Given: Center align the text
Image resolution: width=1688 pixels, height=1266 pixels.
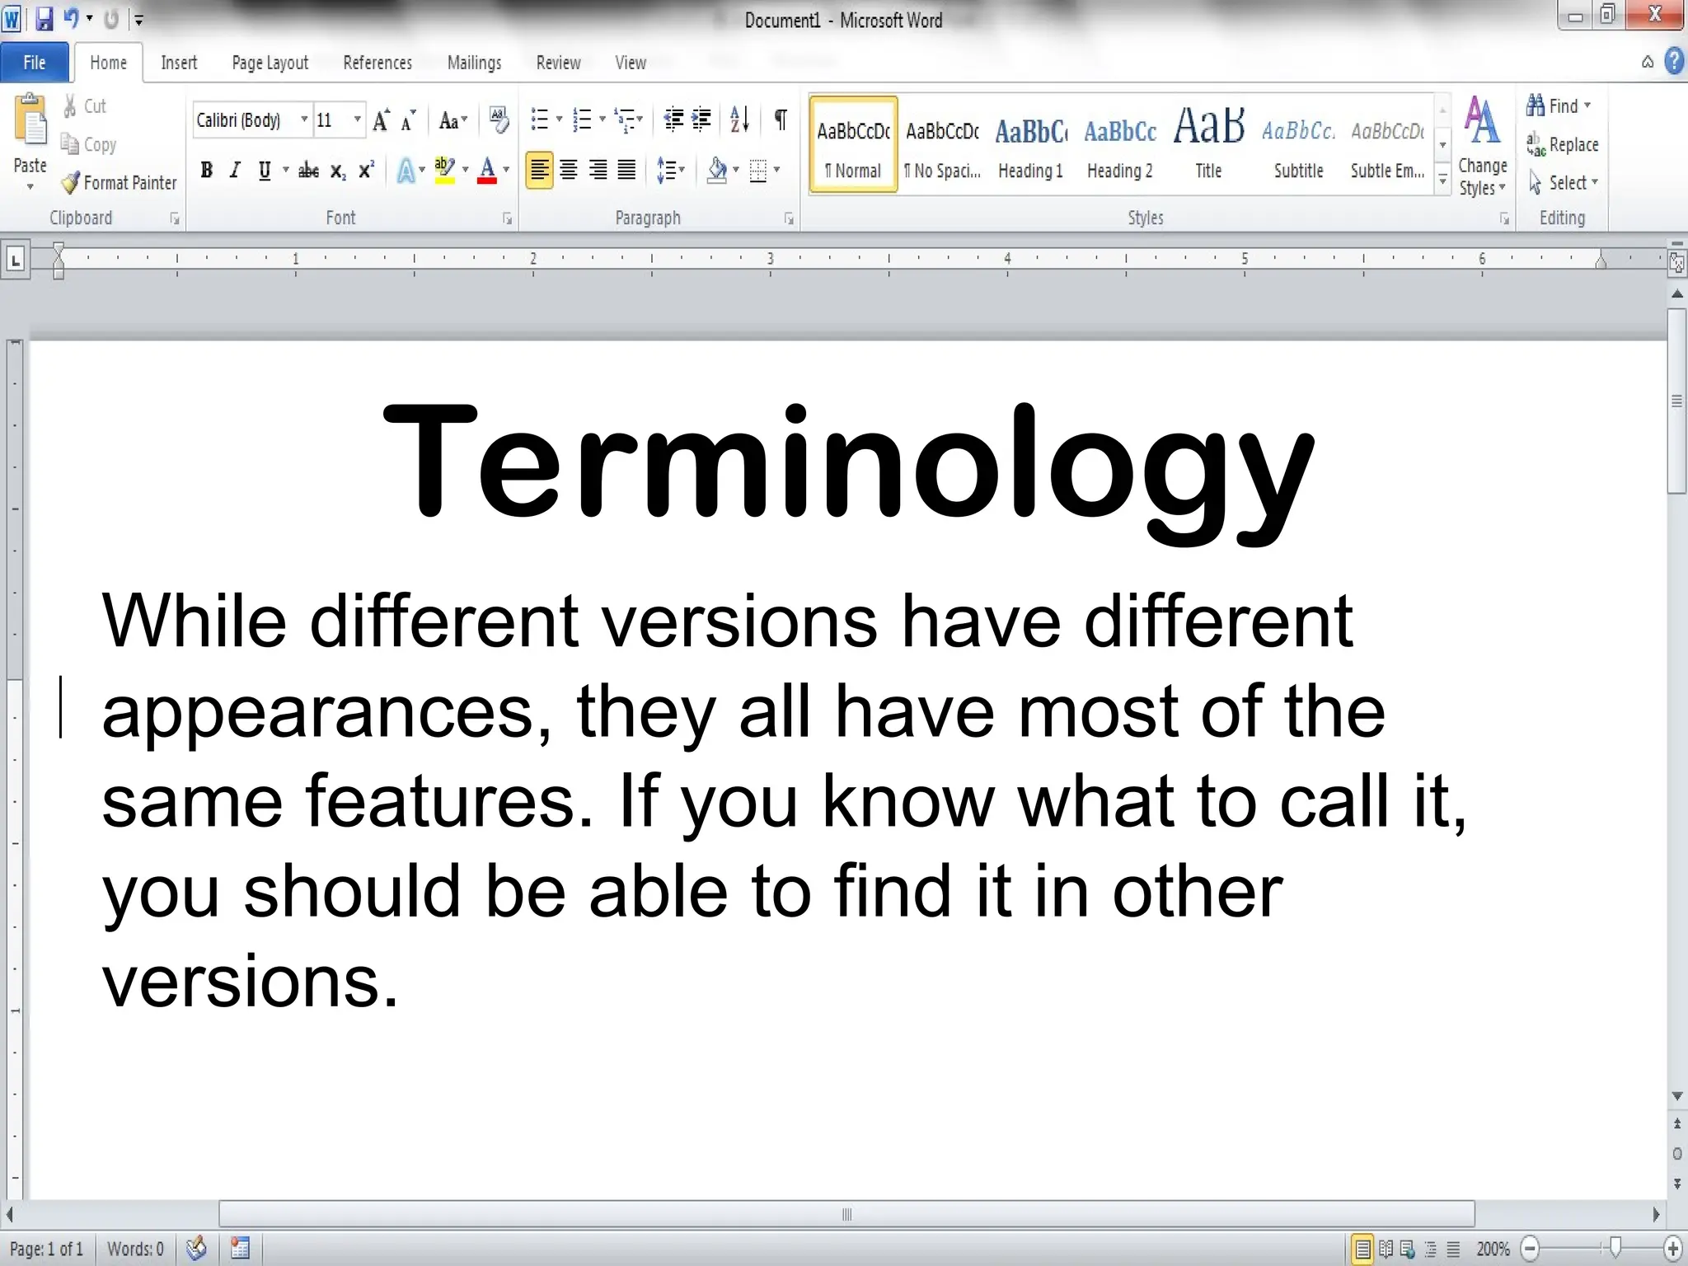Looking at the screenshot, I should 569,171.
